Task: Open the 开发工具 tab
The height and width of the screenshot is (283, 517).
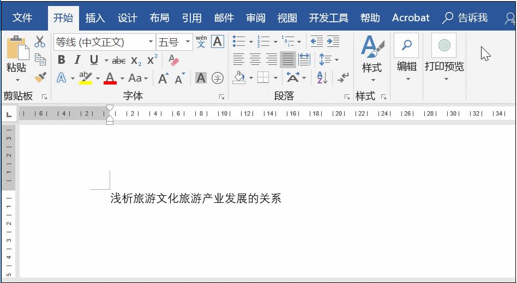Action: 328,18
